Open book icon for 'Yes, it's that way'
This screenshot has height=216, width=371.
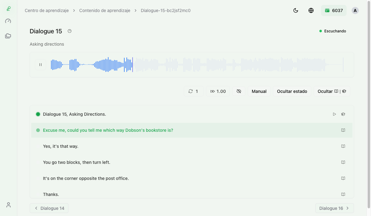(343, 146)
